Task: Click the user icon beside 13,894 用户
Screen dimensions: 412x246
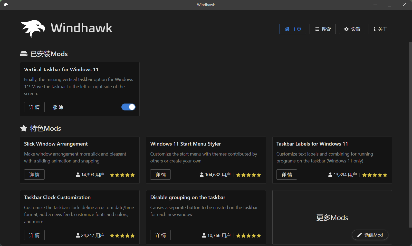Action: pyautogui.click(x=330, y=175)
